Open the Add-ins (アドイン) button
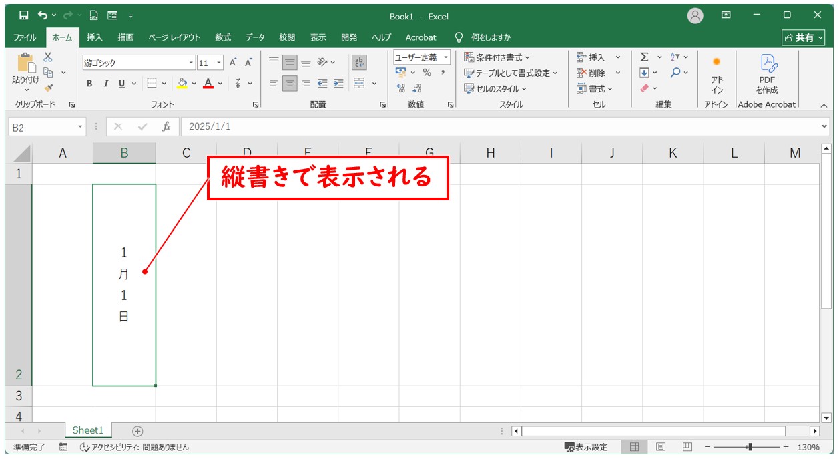Image resolution: width=839 pixels, height=459 pixels. click(717, 75)
